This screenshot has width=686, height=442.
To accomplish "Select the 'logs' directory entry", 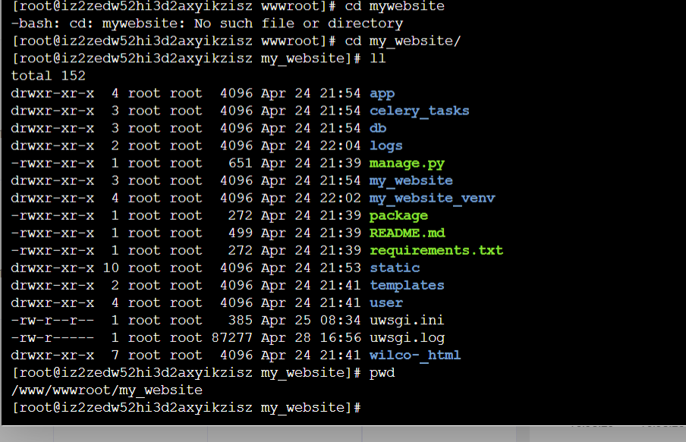I will point(385,146).
